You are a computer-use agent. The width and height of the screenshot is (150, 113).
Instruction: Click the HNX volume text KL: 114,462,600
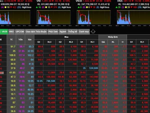pos(126,4)
